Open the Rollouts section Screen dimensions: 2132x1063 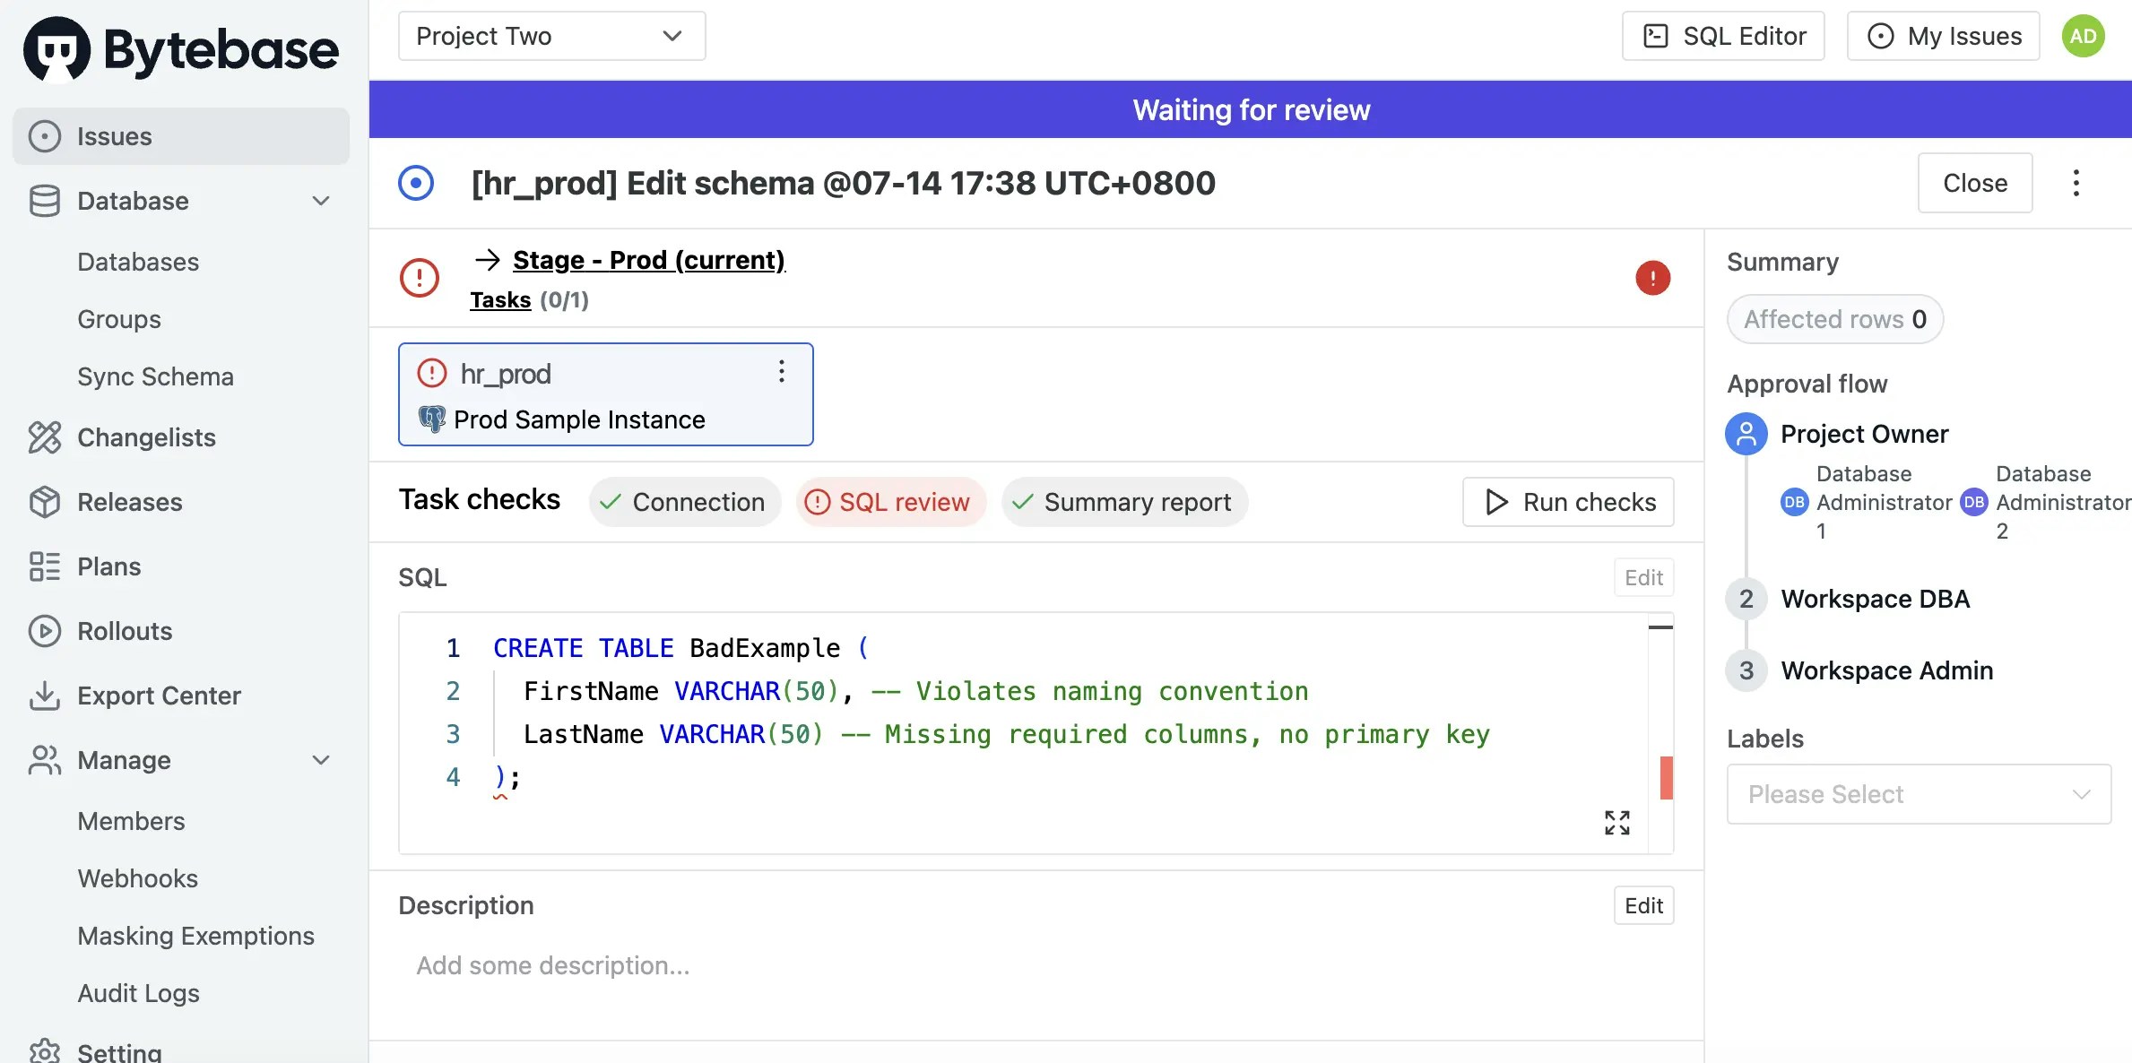pyautogui.click(x=124, y=631)
